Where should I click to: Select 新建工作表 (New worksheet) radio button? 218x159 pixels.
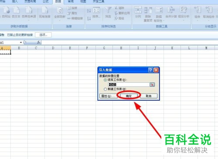click(x=106, y=89)
